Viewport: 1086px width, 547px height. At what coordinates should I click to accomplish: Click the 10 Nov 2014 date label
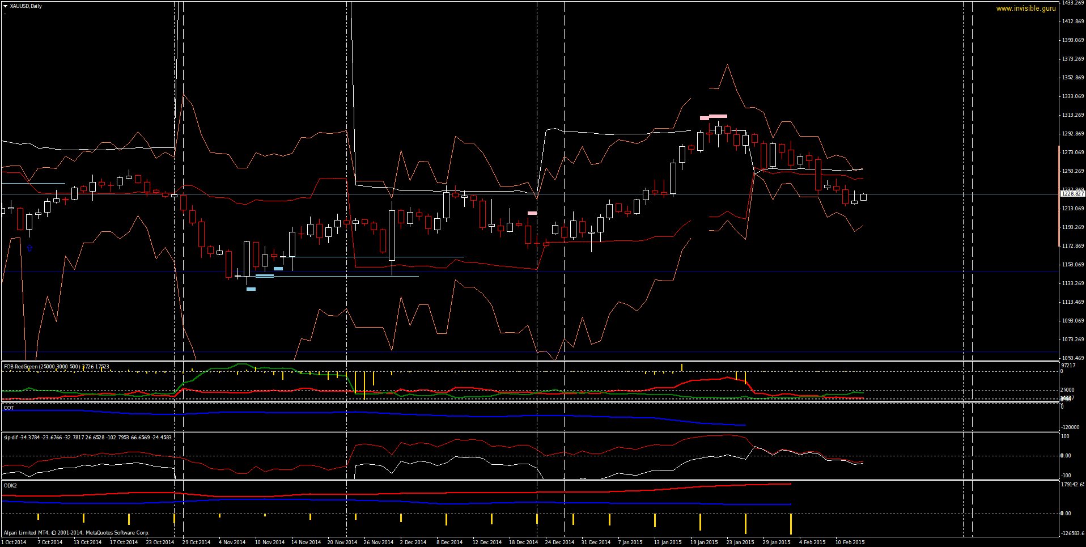pyautogui.click(x=270, y=542)
